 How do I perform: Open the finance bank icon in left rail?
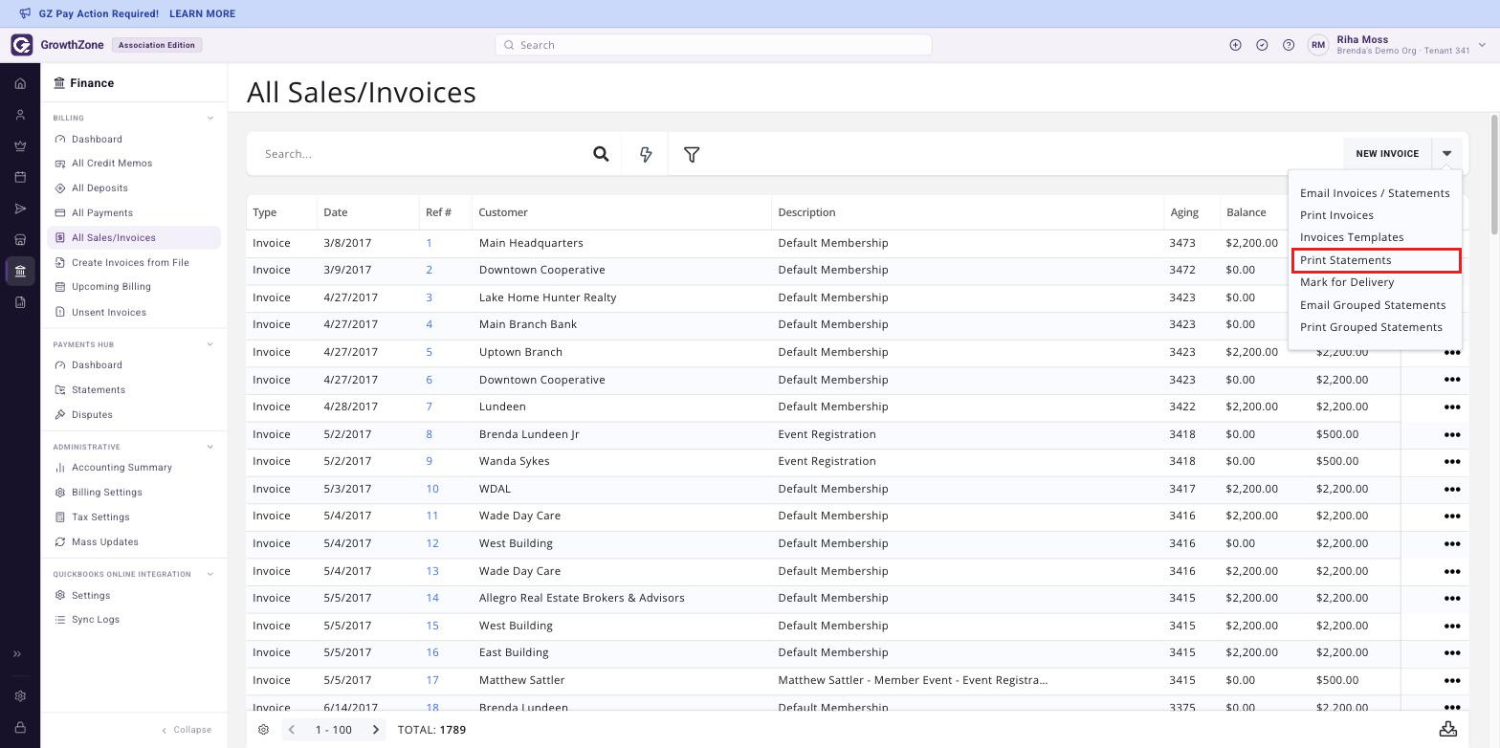pos(20,271)
